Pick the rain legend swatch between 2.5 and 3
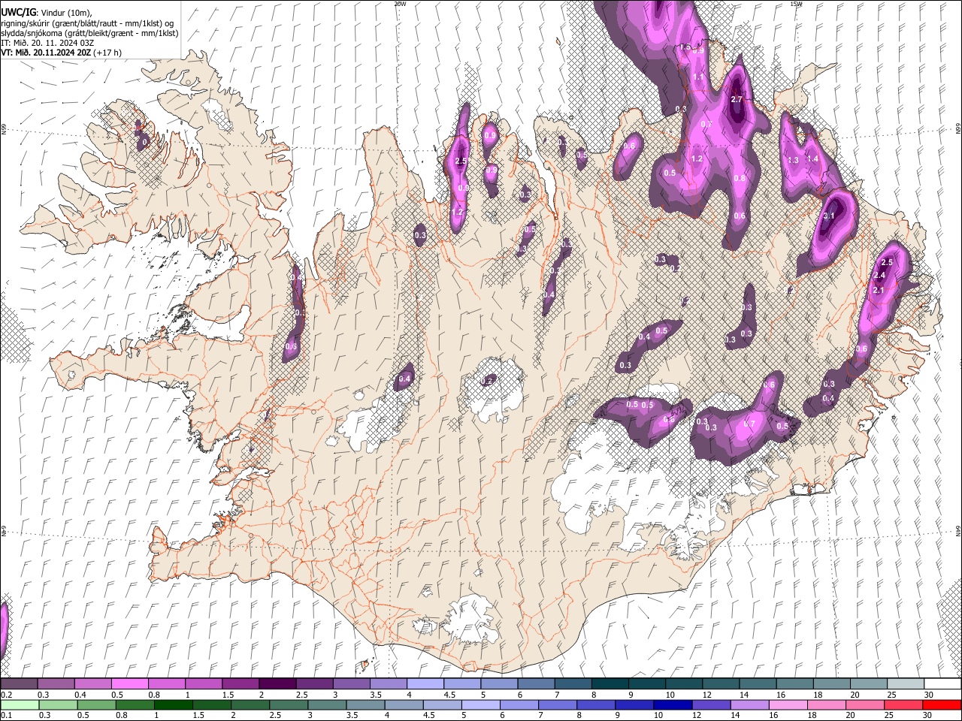 tap(288, 704)
